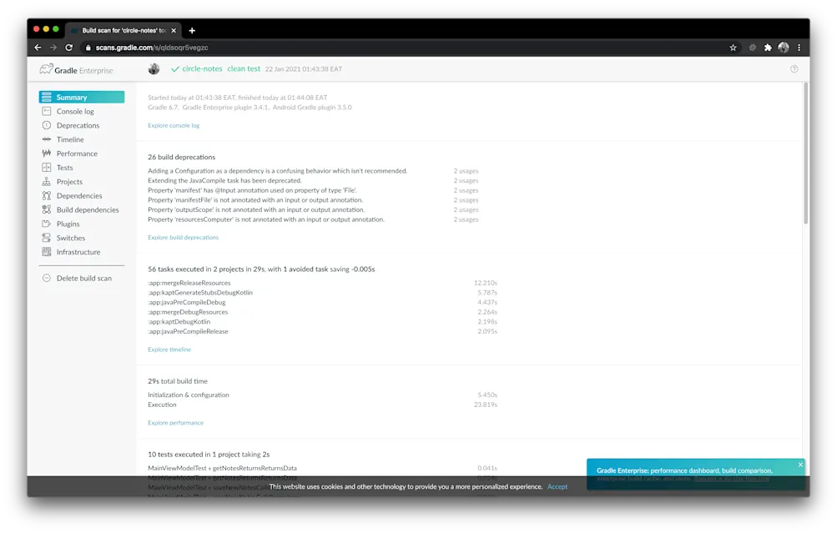Image resolution: width=837 pixels, height=533 pixels.
Task: Open the Build dependencies icon
Action: pos(47,209)
